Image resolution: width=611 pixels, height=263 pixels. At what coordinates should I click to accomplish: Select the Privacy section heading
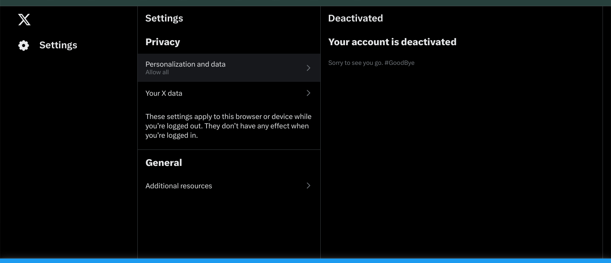[x=162, y=42]
